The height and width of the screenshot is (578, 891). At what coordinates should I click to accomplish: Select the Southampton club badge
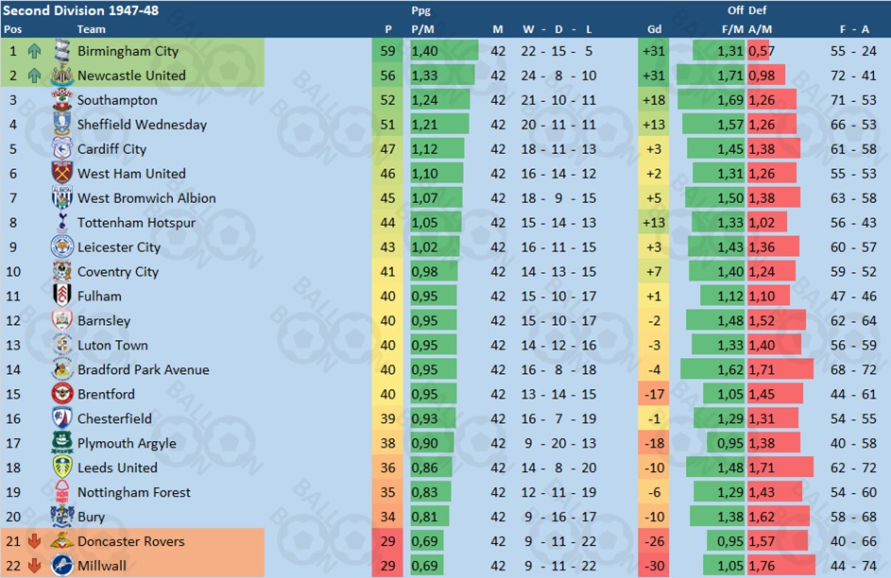click(x=62, y=100)
